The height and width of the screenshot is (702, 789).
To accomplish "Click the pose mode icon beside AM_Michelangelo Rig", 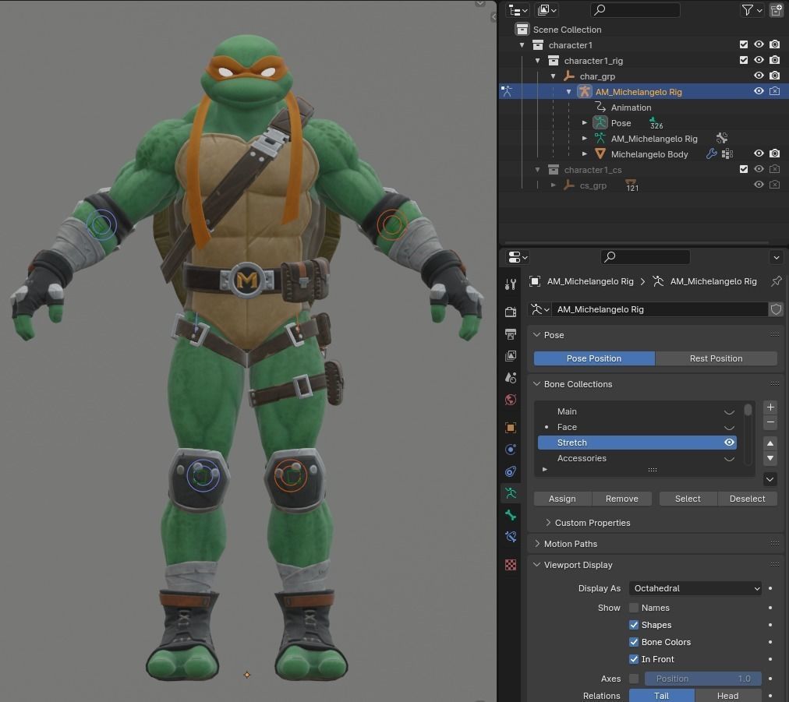I will [507, 91].
